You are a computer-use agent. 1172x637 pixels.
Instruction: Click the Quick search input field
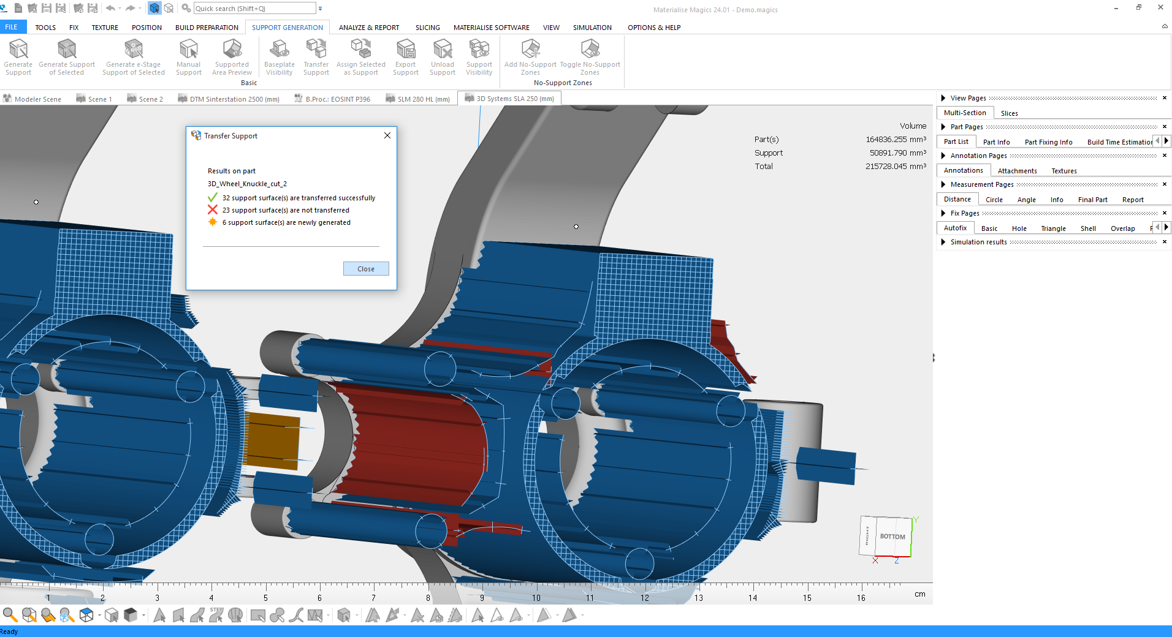click(254, 9)
